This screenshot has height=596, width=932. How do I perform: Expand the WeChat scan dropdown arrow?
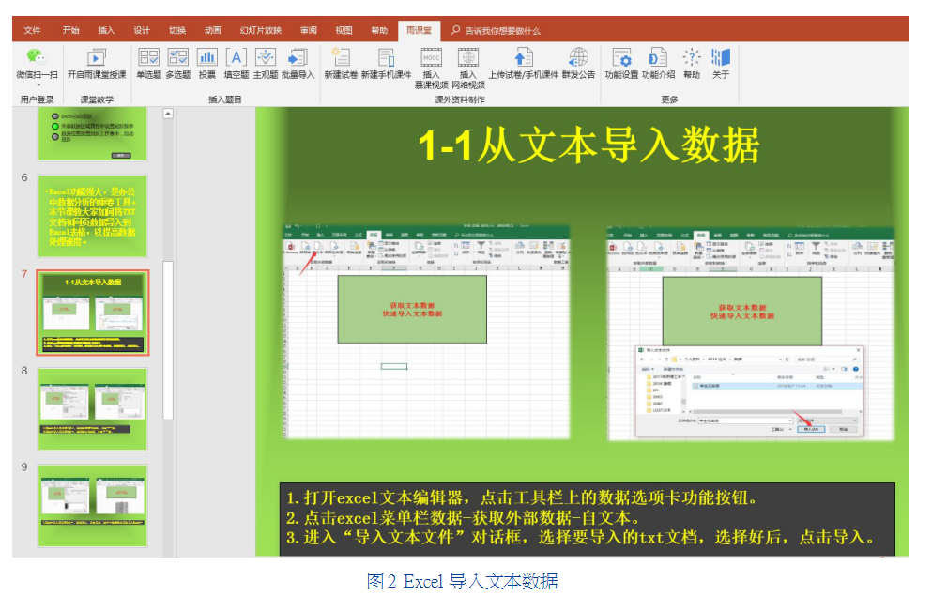pos(38,85)
